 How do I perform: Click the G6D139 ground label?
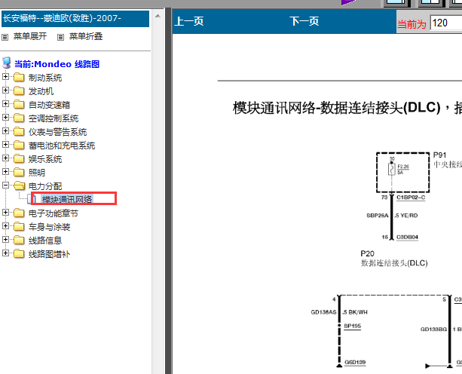355,362
